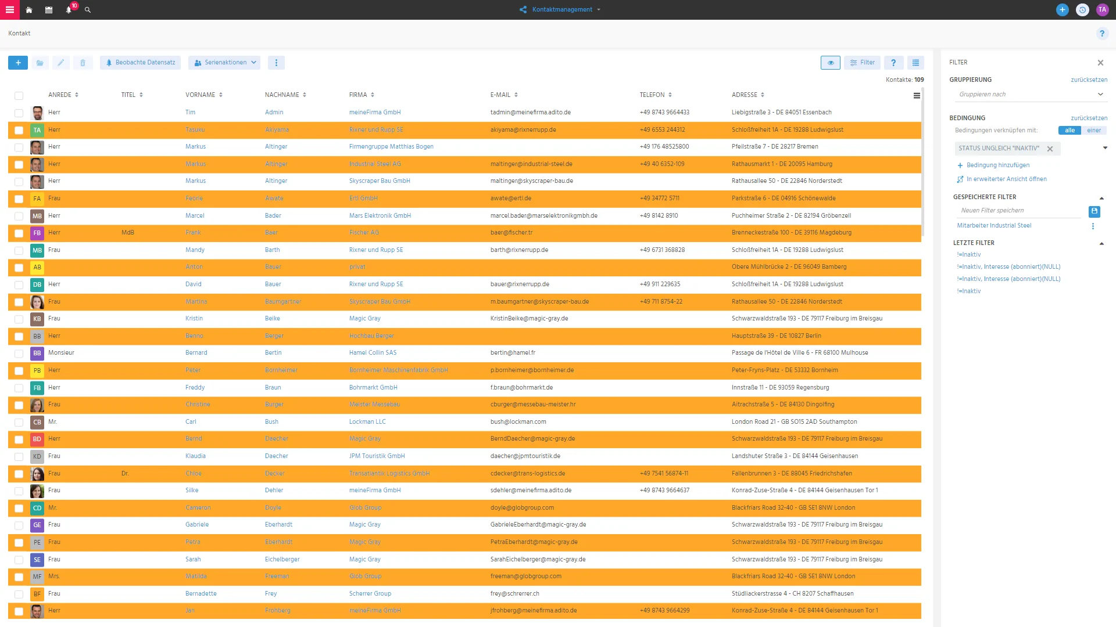Sort by Titel column header

132,95
